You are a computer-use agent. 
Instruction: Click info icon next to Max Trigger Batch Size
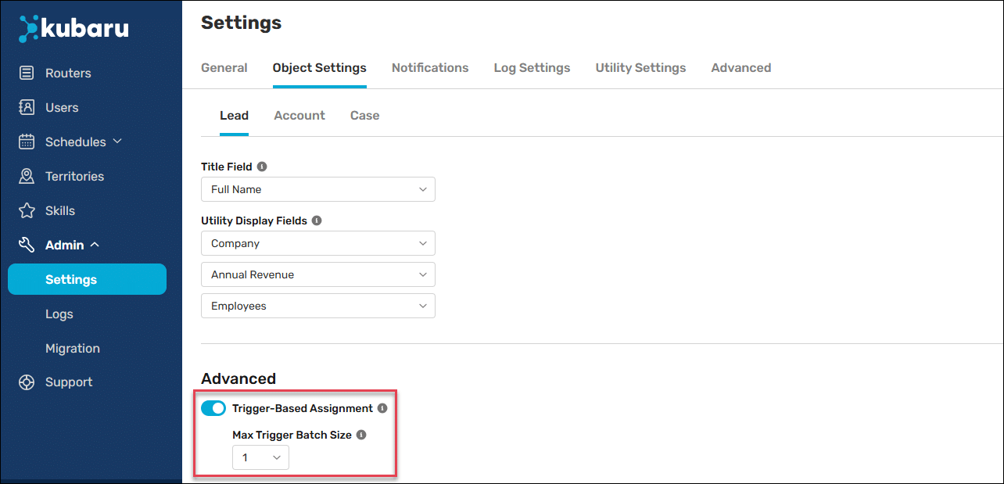361,435
